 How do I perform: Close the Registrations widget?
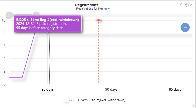coord(191,5)
